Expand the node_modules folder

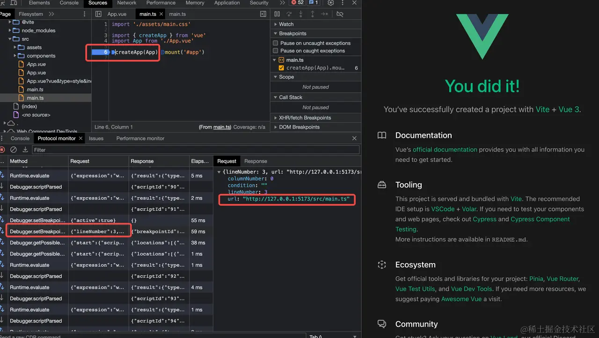click(10, 30)
